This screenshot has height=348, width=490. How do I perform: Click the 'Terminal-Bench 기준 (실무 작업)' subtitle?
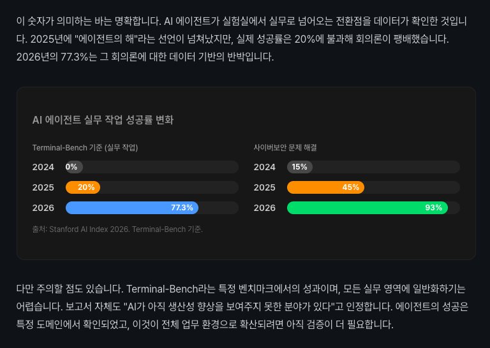click(x=85, y=147)
